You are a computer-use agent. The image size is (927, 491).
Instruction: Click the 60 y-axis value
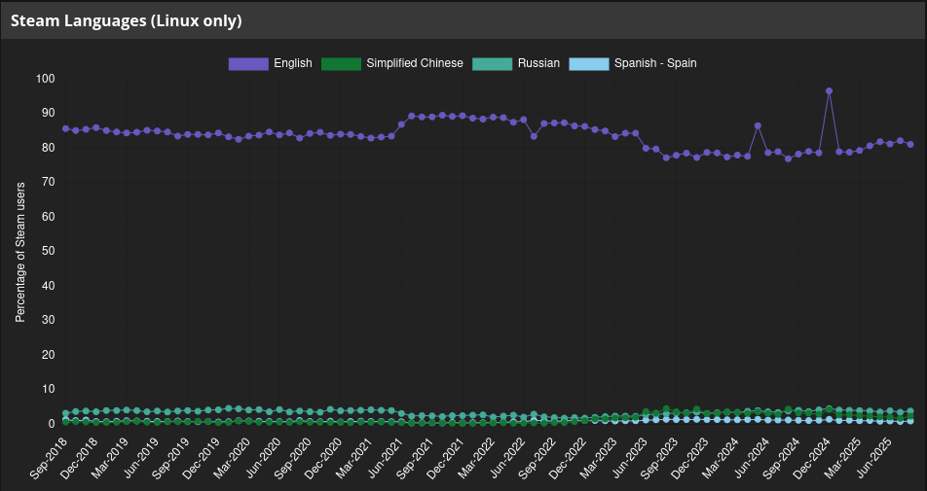(49, 217)
